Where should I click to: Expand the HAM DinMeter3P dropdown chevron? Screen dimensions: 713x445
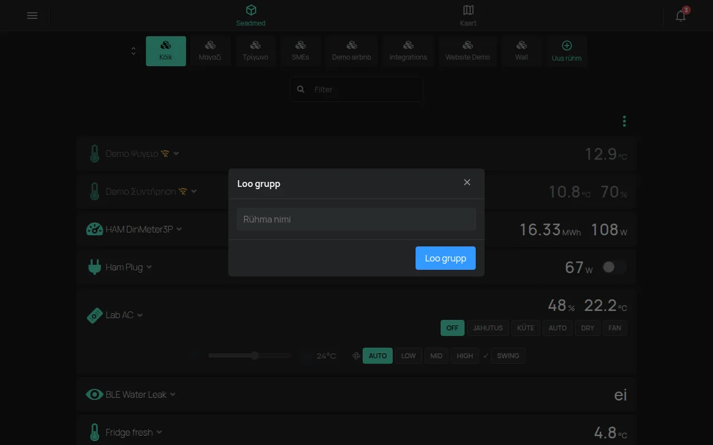[179, 229]
